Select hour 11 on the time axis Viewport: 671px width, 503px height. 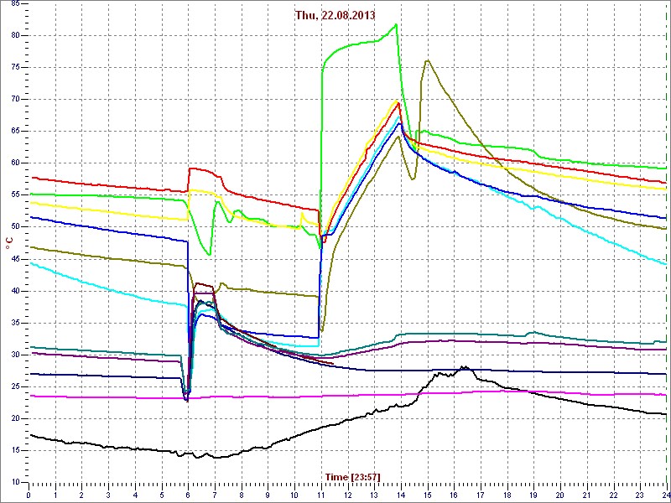tap(321, 495)
